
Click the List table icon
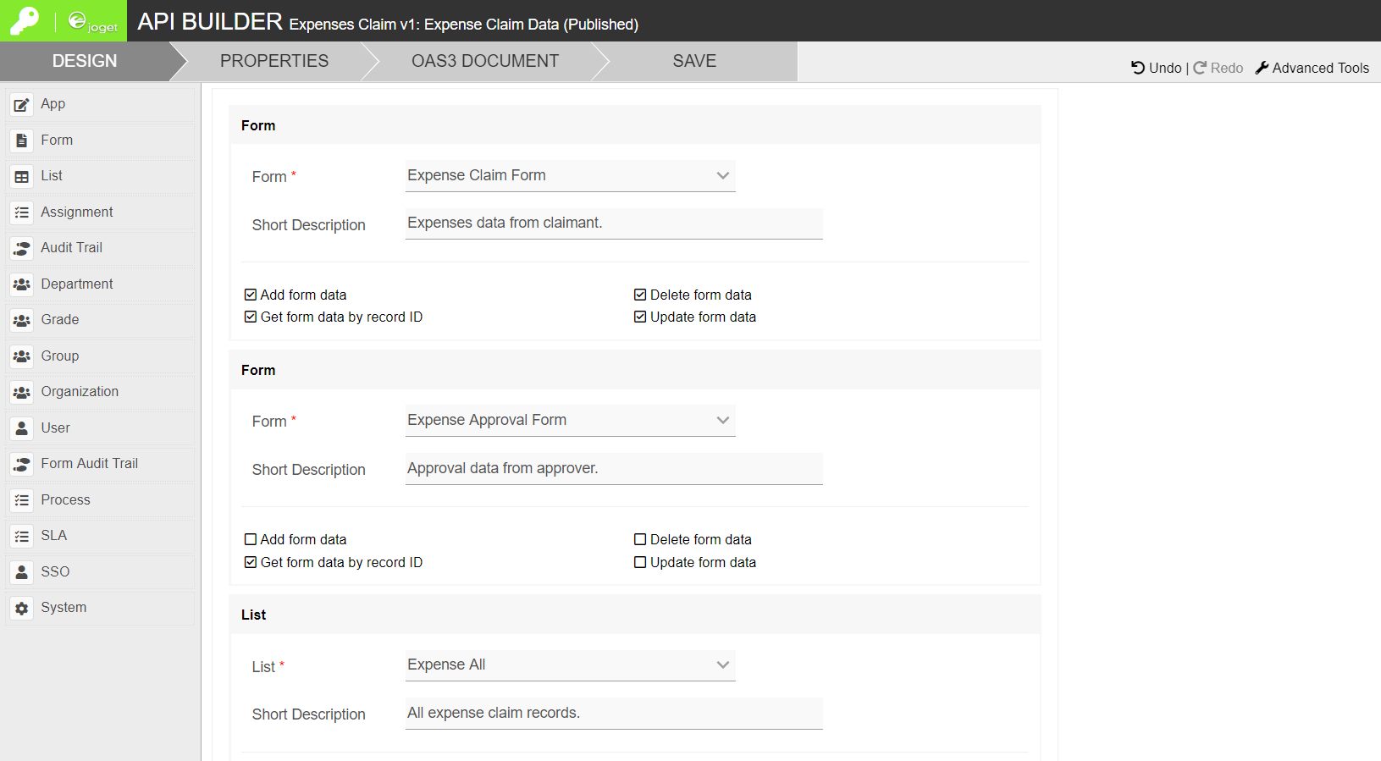(22, 177)
